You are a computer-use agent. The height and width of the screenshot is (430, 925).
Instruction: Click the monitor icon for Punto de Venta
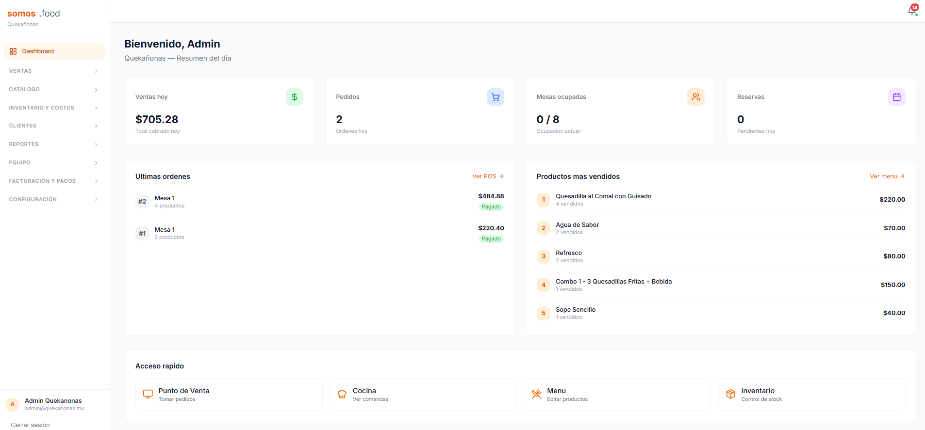[148, 394]
